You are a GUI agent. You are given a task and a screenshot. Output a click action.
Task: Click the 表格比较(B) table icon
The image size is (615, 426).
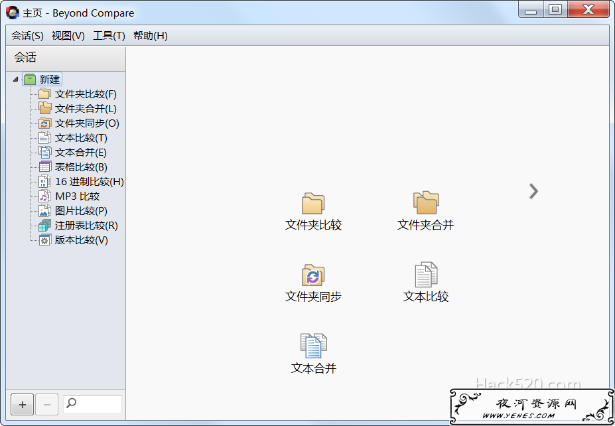44,167
